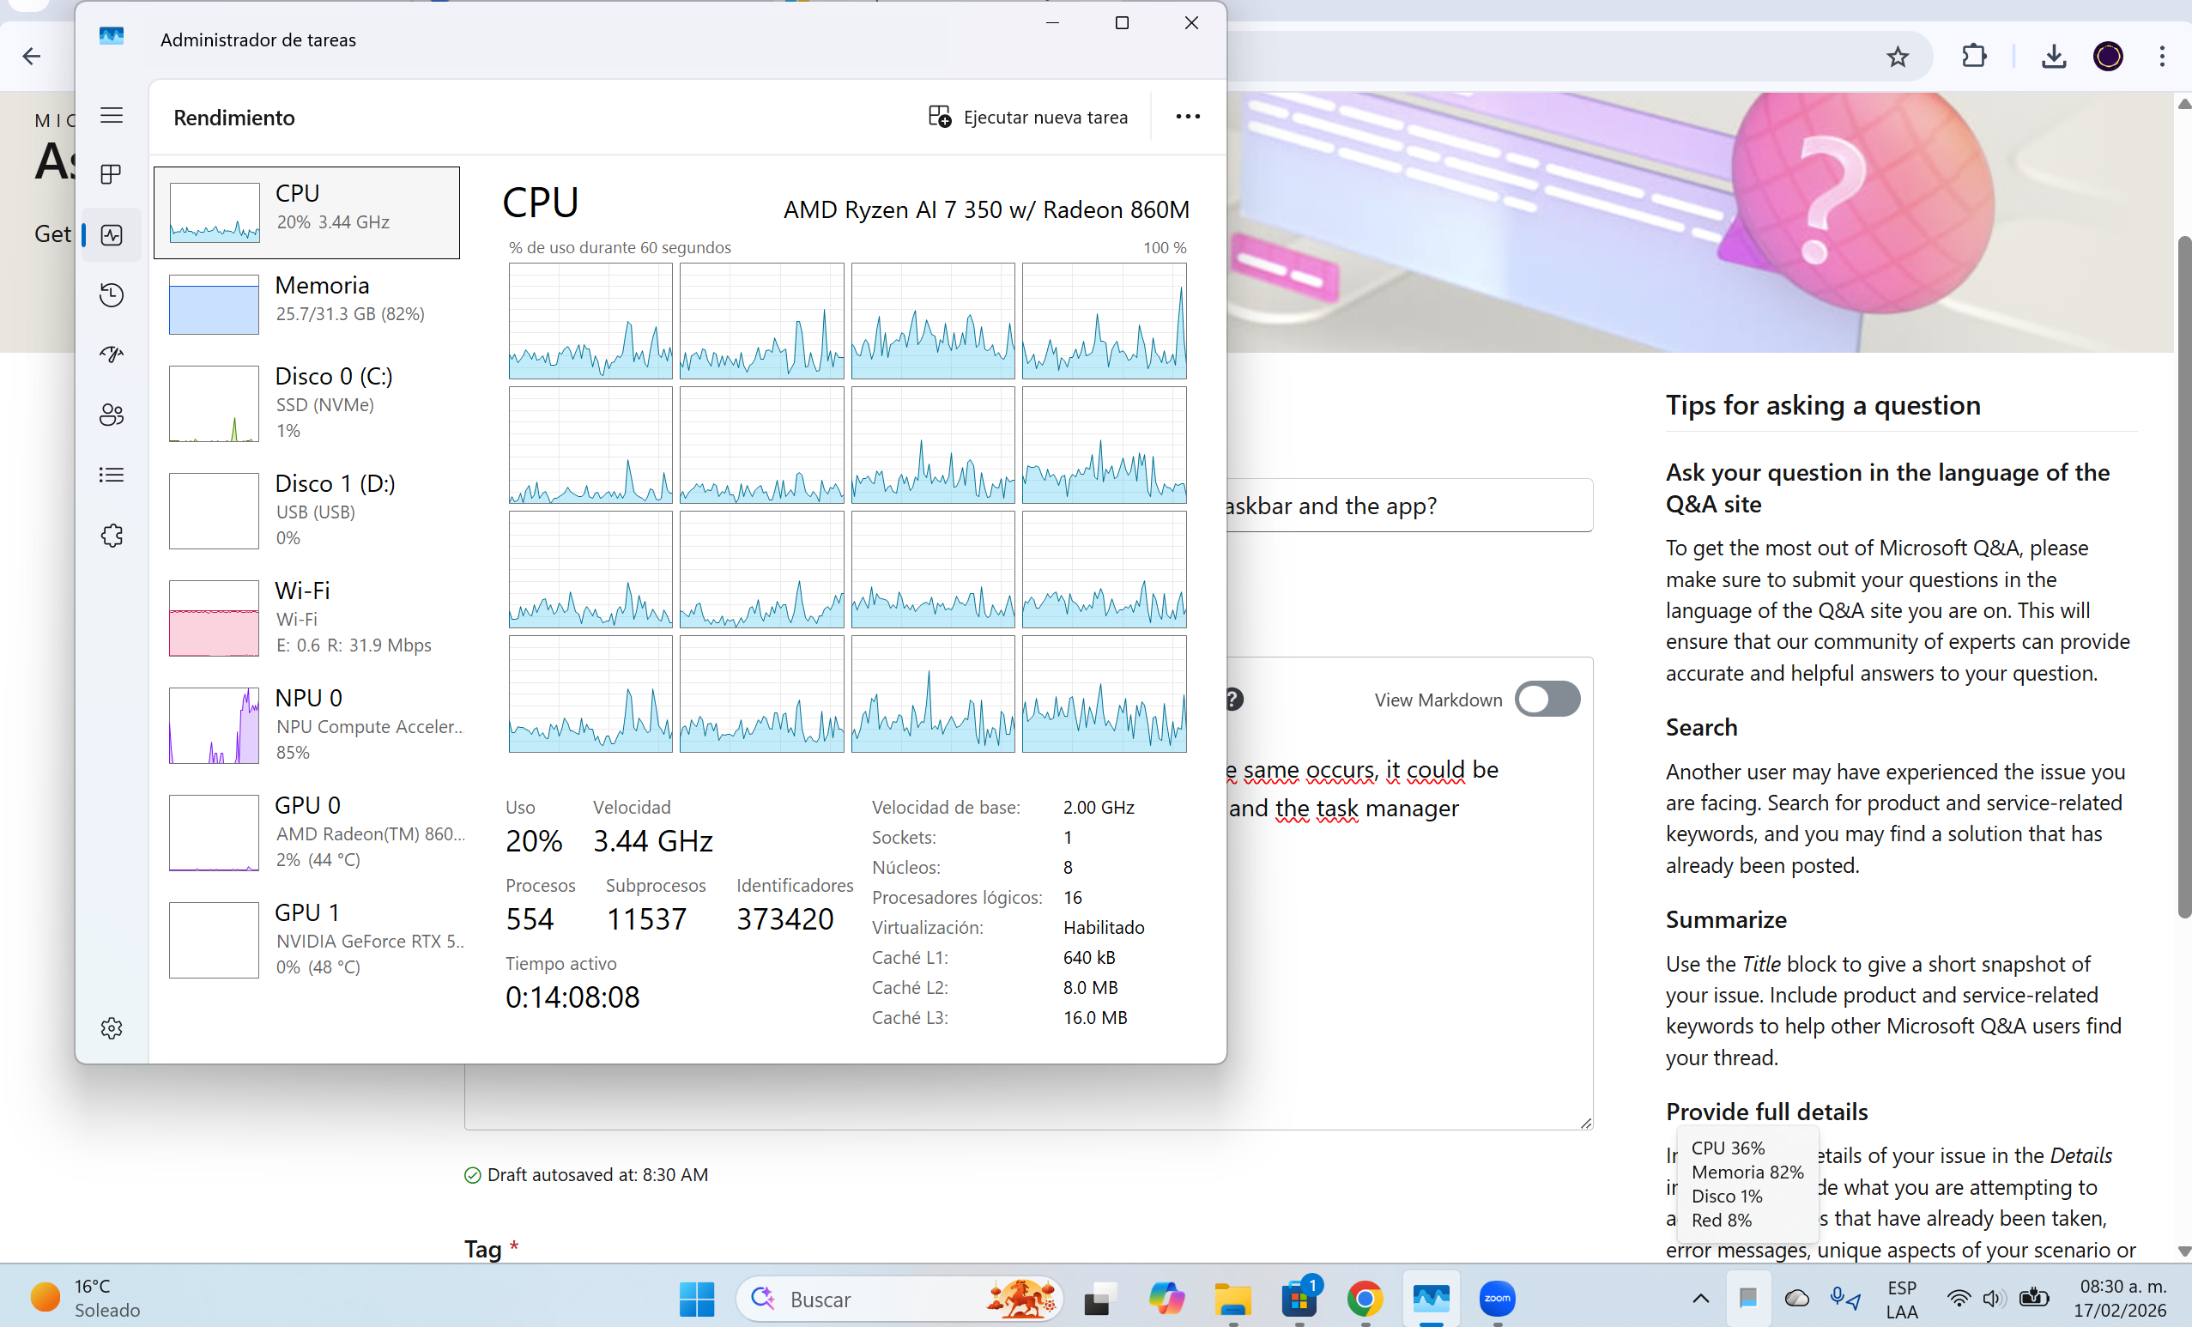The width and height of the screenshot is (2192, 1327).
Task: Click Chrome downloads icon
Action: click(2053, 56)
